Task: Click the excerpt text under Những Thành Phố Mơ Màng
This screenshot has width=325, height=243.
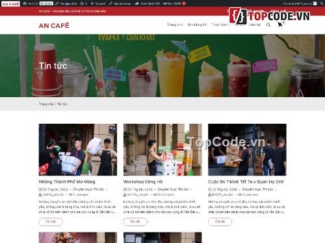Action: 77,207
